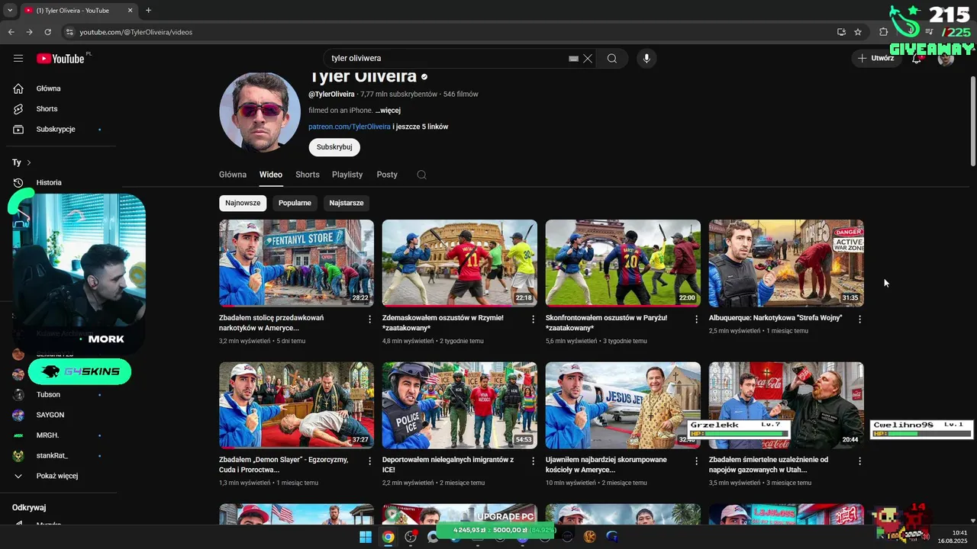Image resolution: width=977 pixels, height=549 pixels.
Task: Open the browser extensions puzzle icon
Action: (884, 32)
